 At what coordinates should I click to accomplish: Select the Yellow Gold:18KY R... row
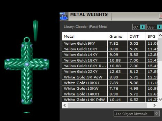click(x=110, y=66)
